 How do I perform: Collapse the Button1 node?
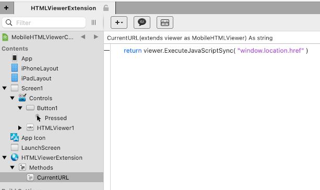click(x=20, y=108)
